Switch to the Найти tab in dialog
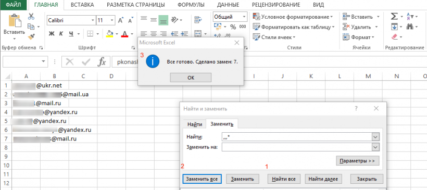This screenshot has width=427, height=190. pos(195,124)
